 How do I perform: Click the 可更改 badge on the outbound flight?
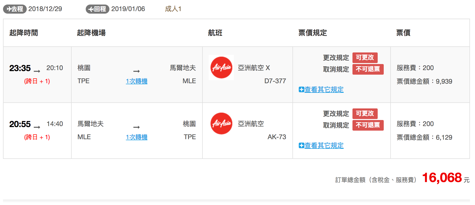(x=365, y=57)
